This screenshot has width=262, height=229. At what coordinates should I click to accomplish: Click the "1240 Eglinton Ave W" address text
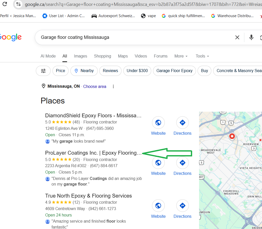[x=64, y=128]
